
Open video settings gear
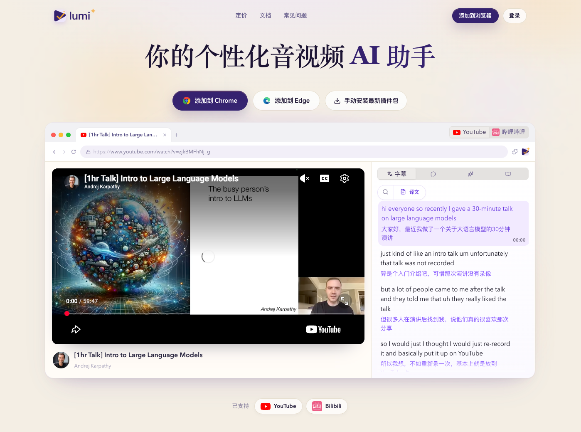345,178
